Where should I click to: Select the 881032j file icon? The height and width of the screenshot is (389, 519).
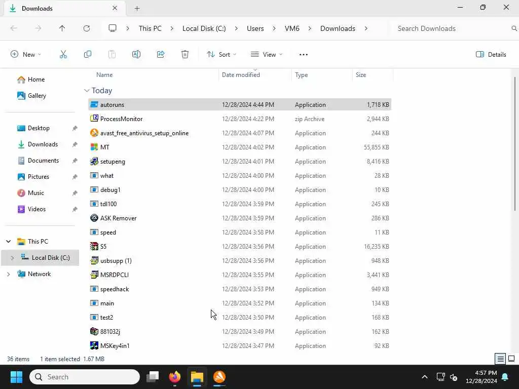(94, 331)
